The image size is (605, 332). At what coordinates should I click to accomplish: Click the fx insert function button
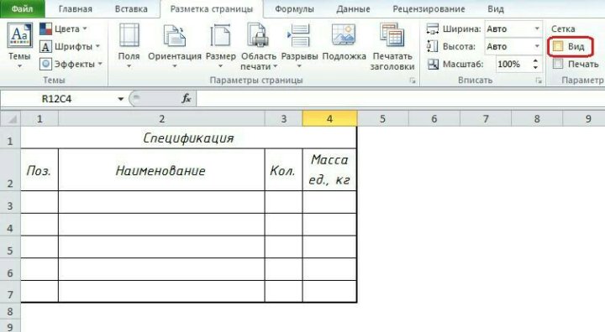pyautogui.click(x=187, y=99)
